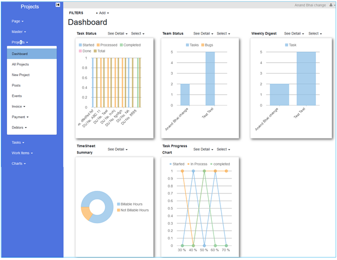The image size is (337, 260).
Task: Expand the Tasks section in sidebar
Action: 18,142
